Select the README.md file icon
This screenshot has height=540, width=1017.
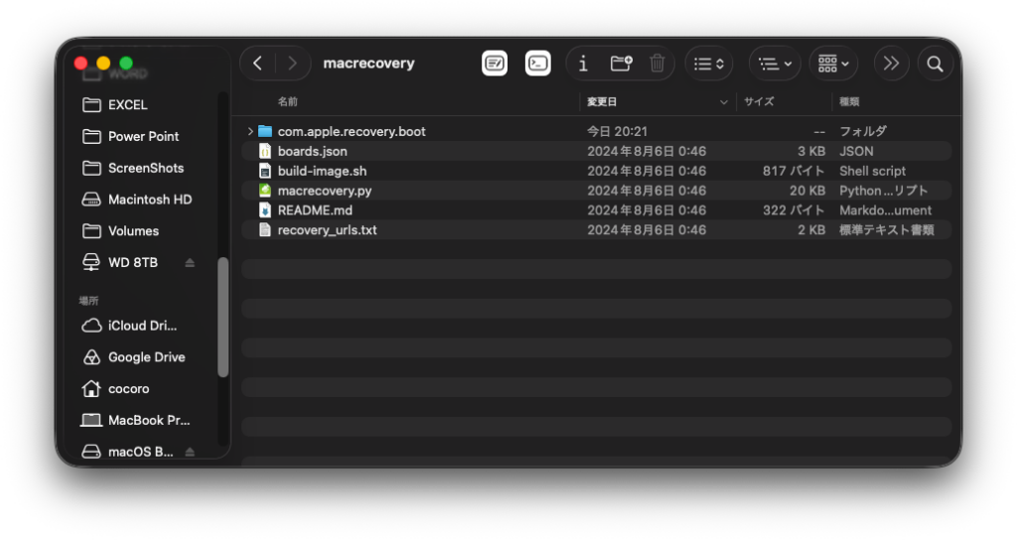pos(264,210)
